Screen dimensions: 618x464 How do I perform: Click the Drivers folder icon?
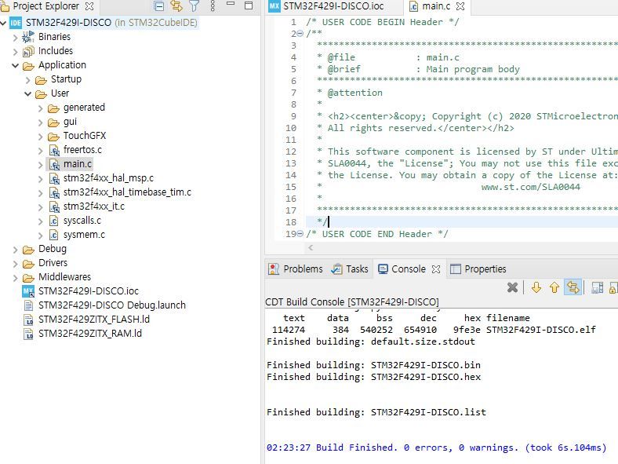pyautogui.click(x=28, y=264)
